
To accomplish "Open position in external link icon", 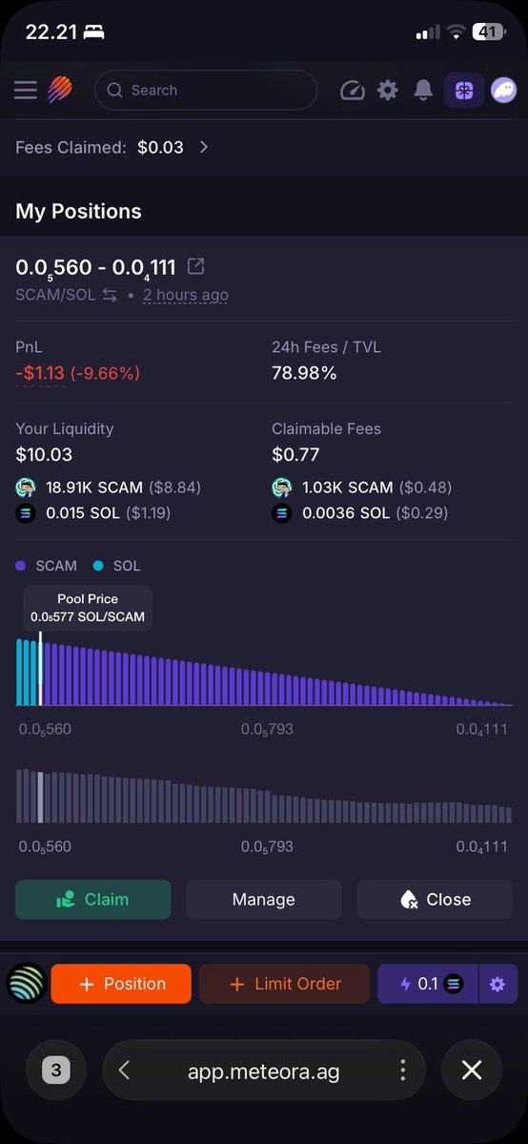I will 195,266.
